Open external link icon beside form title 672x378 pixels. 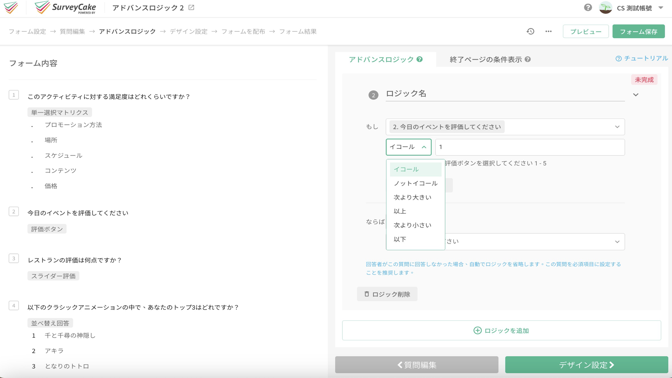coord(191,7)
